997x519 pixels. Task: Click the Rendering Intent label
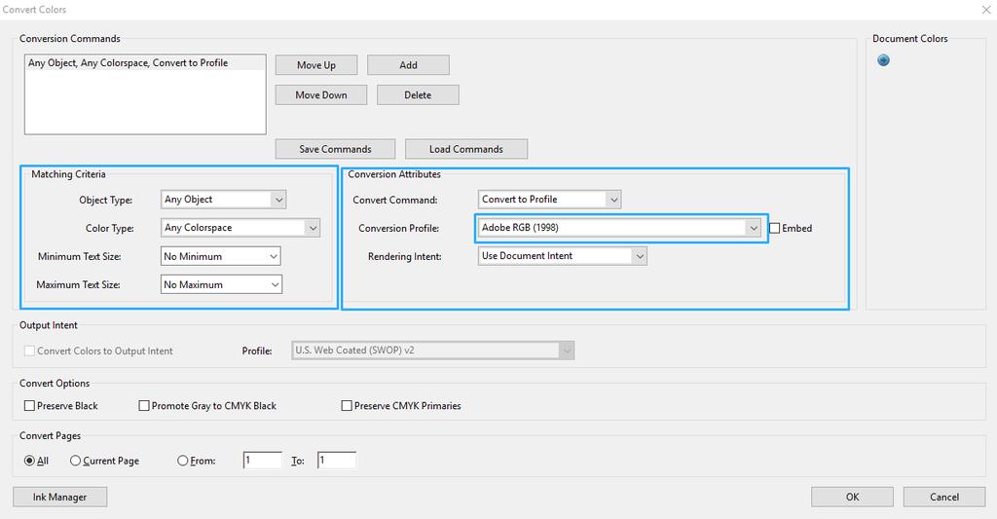click(x=404, y=256)
